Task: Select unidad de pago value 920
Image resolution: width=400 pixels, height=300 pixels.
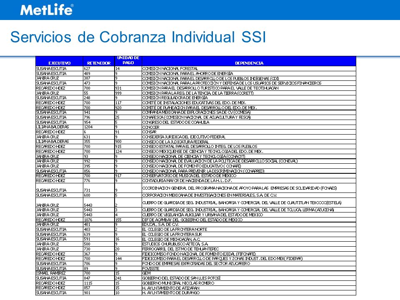Action: click(118, 107)
